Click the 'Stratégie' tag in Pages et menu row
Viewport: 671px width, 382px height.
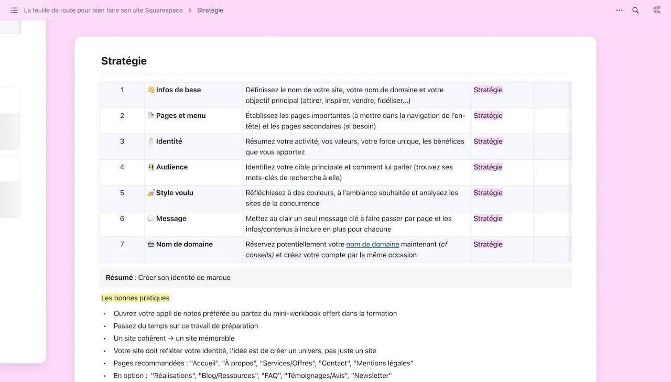(488, 116)
